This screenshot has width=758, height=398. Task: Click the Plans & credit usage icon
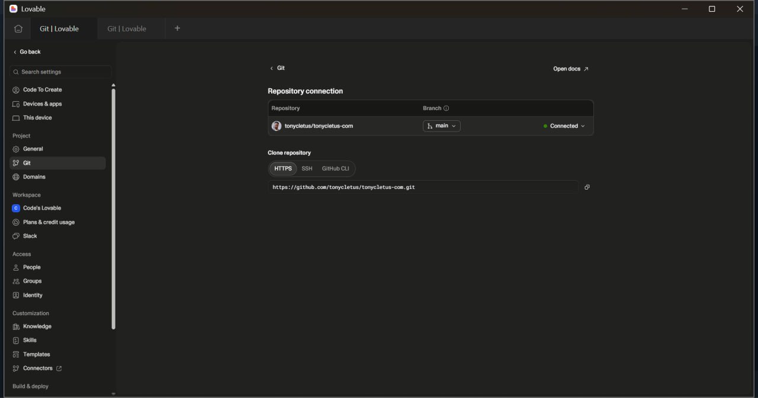pos(16,223)
